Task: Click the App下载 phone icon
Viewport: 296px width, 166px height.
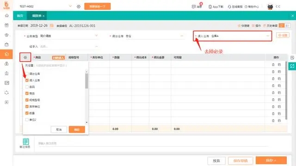Action: click(210, 7)
